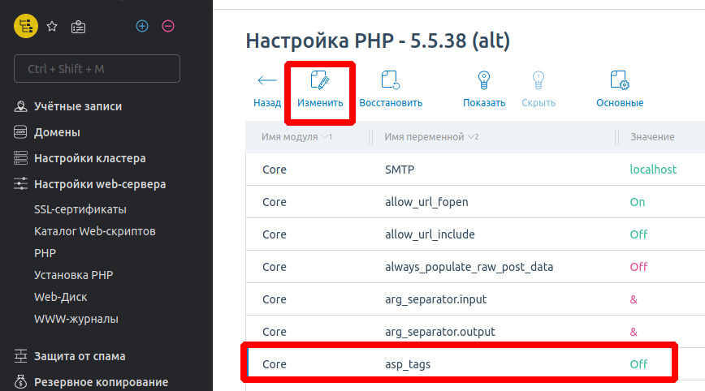Focus the Ctrl + Shift + M search field
This screenshot has height=391, width=705.
pyautogui.click(x=97, y=69)
